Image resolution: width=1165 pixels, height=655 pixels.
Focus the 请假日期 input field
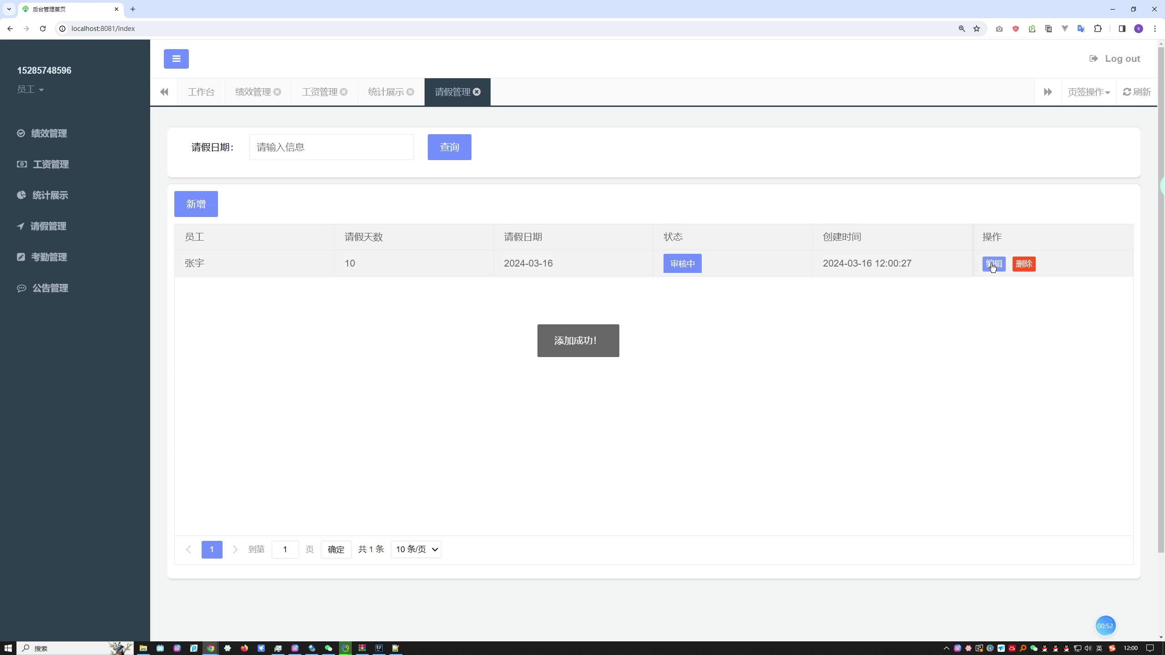pos(331,147)
